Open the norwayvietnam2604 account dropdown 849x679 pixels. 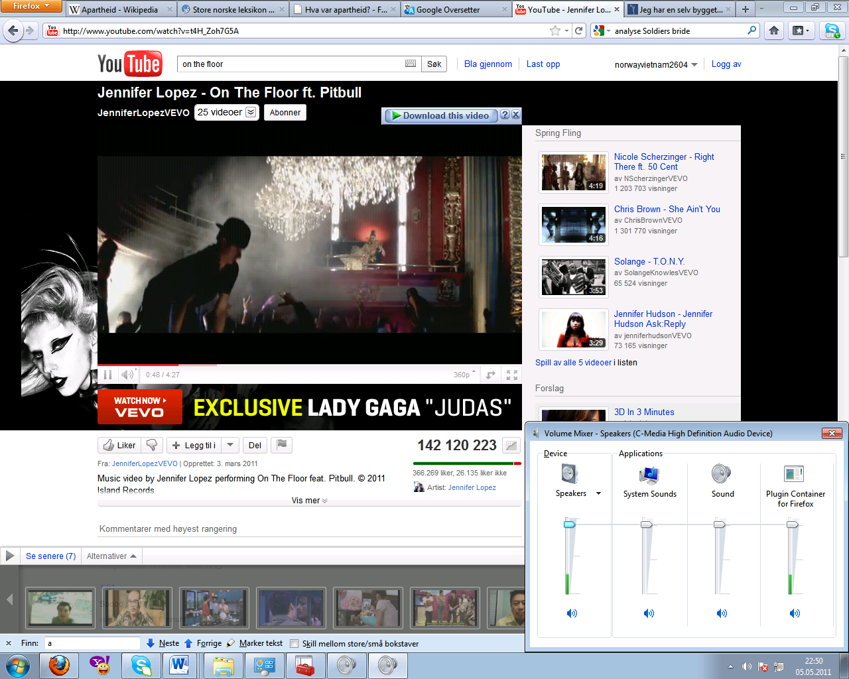[x=694, y=64]
